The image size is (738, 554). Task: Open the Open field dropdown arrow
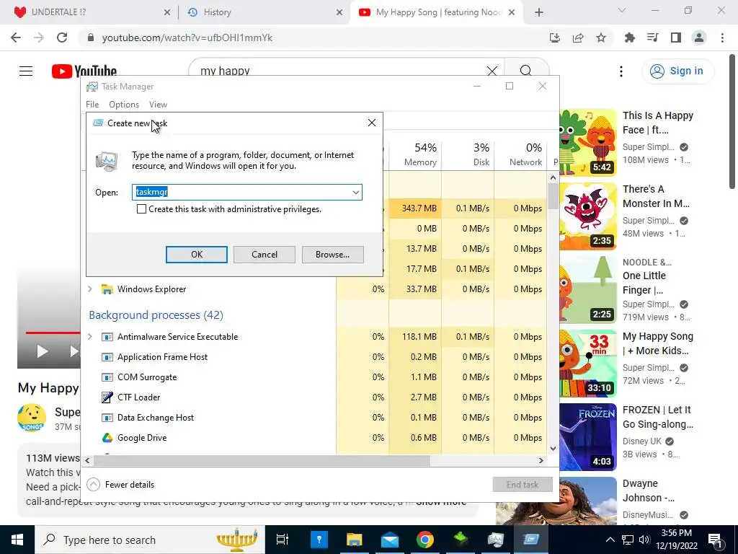(x=356, y=192)
